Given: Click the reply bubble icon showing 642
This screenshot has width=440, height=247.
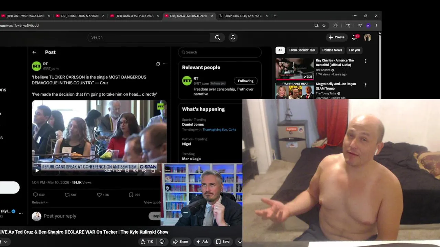Looking at the screenshot, I should tap(35, 195).
